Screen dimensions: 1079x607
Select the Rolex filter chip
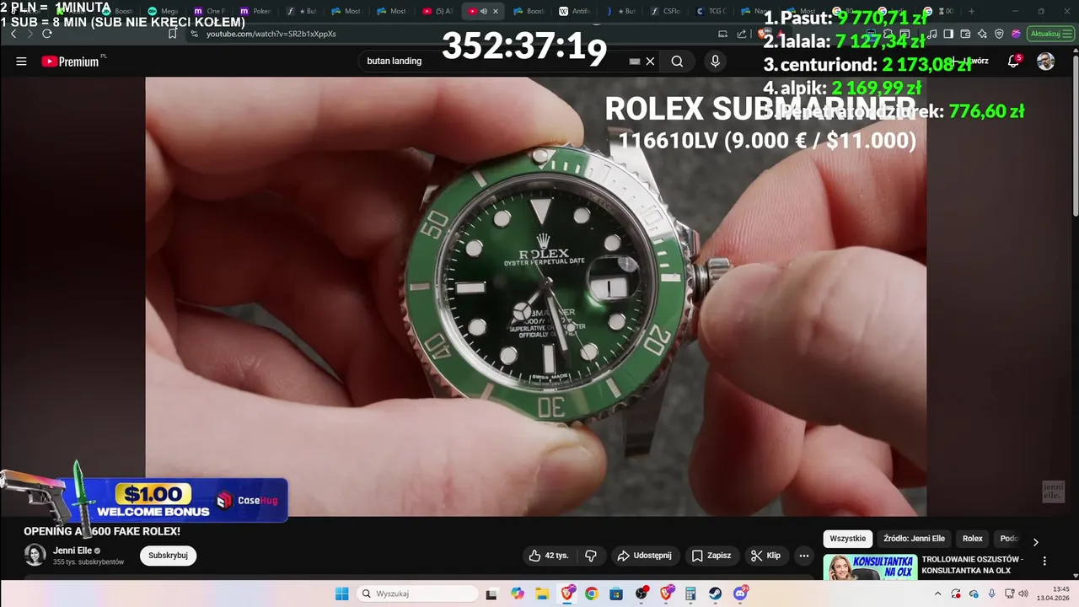point(972,539)
